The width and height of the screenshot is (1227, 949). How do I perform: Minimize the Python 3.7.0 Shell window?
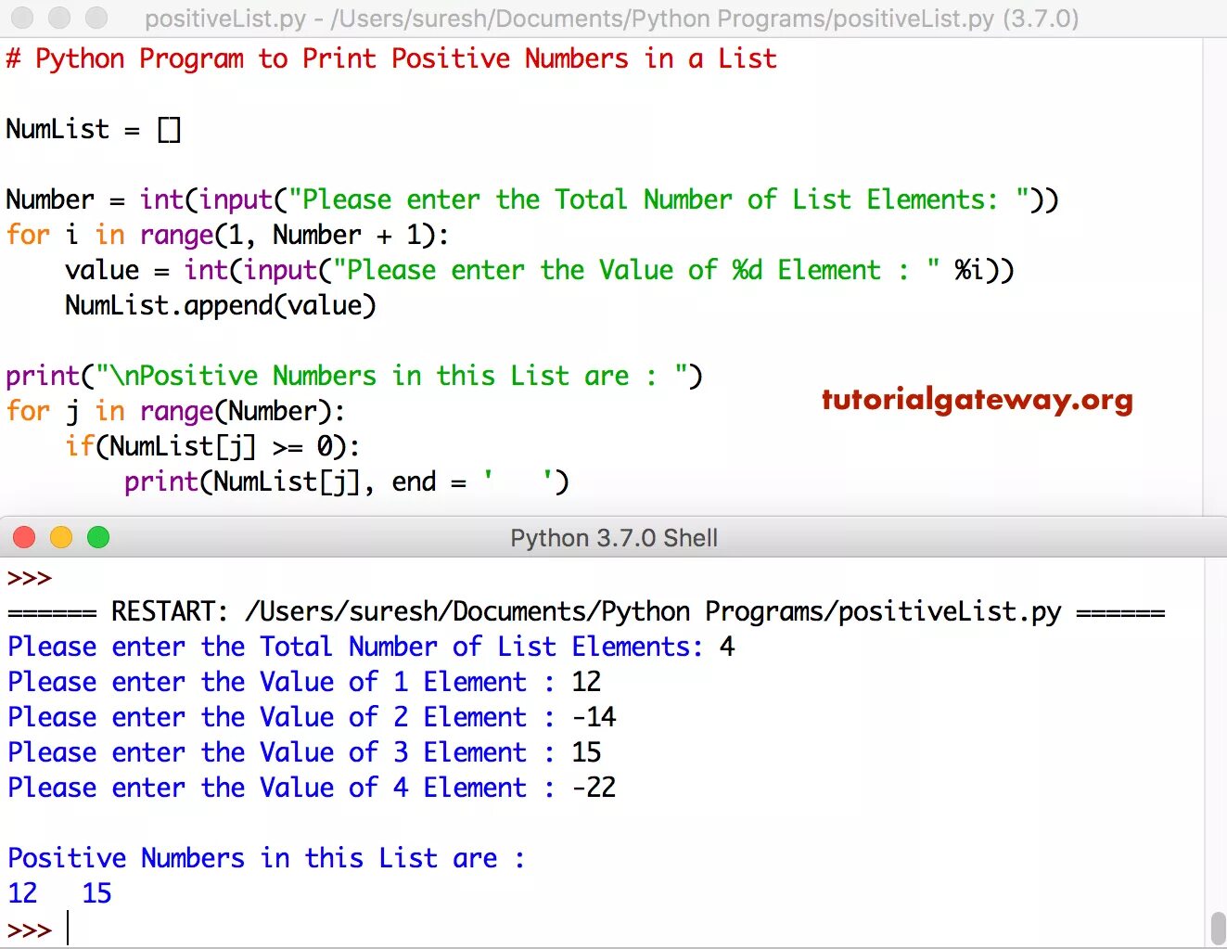pyautogui.click(x=61, y=537)
